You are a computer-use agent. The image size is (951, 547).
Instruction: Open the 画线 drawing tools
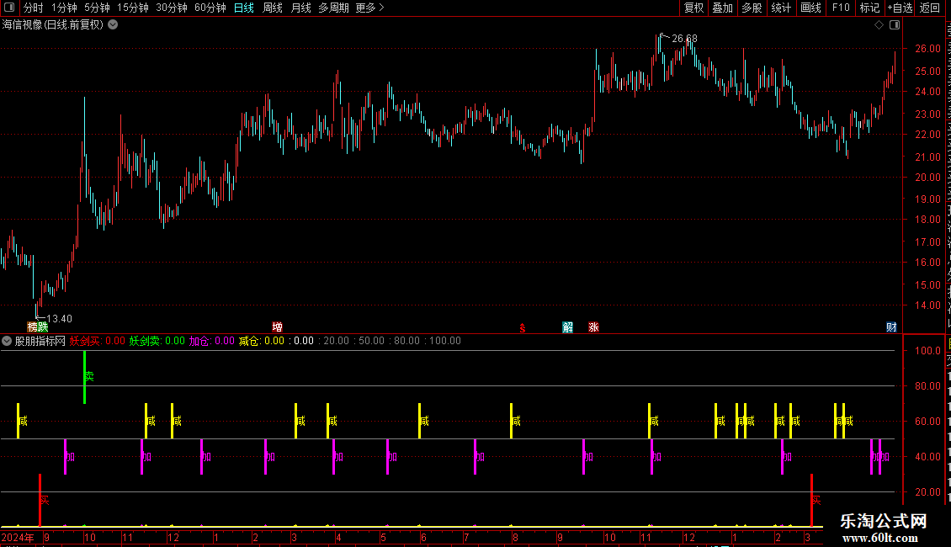click(810, 8)
